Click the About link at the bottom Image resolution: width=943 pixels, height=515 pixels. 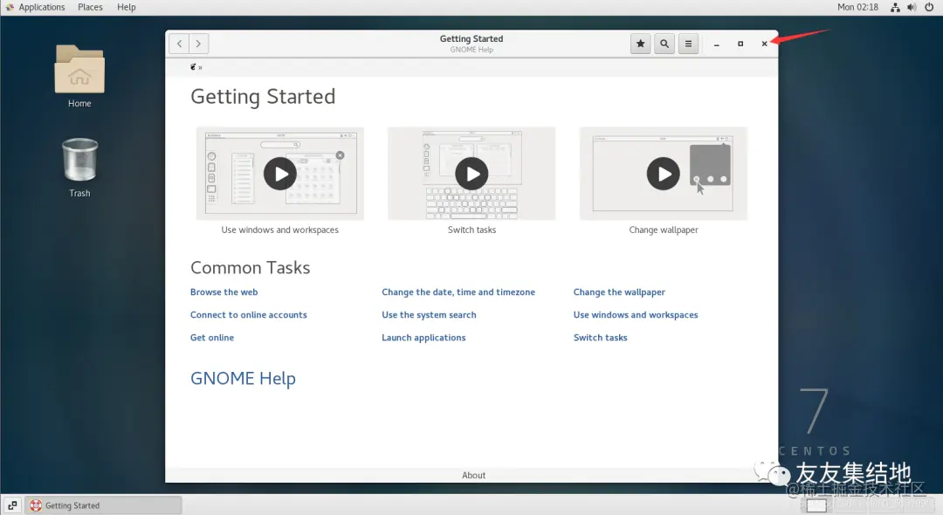(473, 476)
